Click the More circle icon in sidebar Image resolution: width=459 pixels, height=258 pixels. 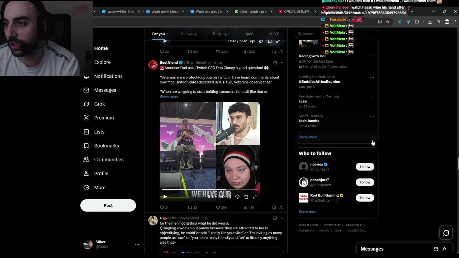coord(86,187)
